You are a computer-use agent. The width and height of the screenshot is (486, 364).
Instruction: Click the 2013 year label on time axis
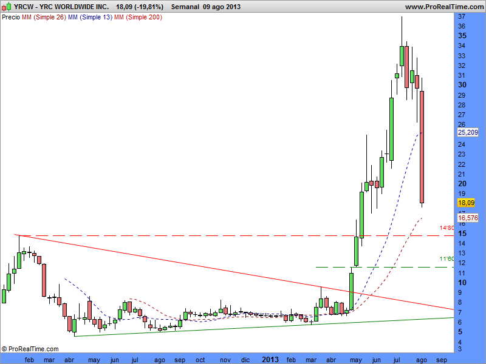pos(270,360)
